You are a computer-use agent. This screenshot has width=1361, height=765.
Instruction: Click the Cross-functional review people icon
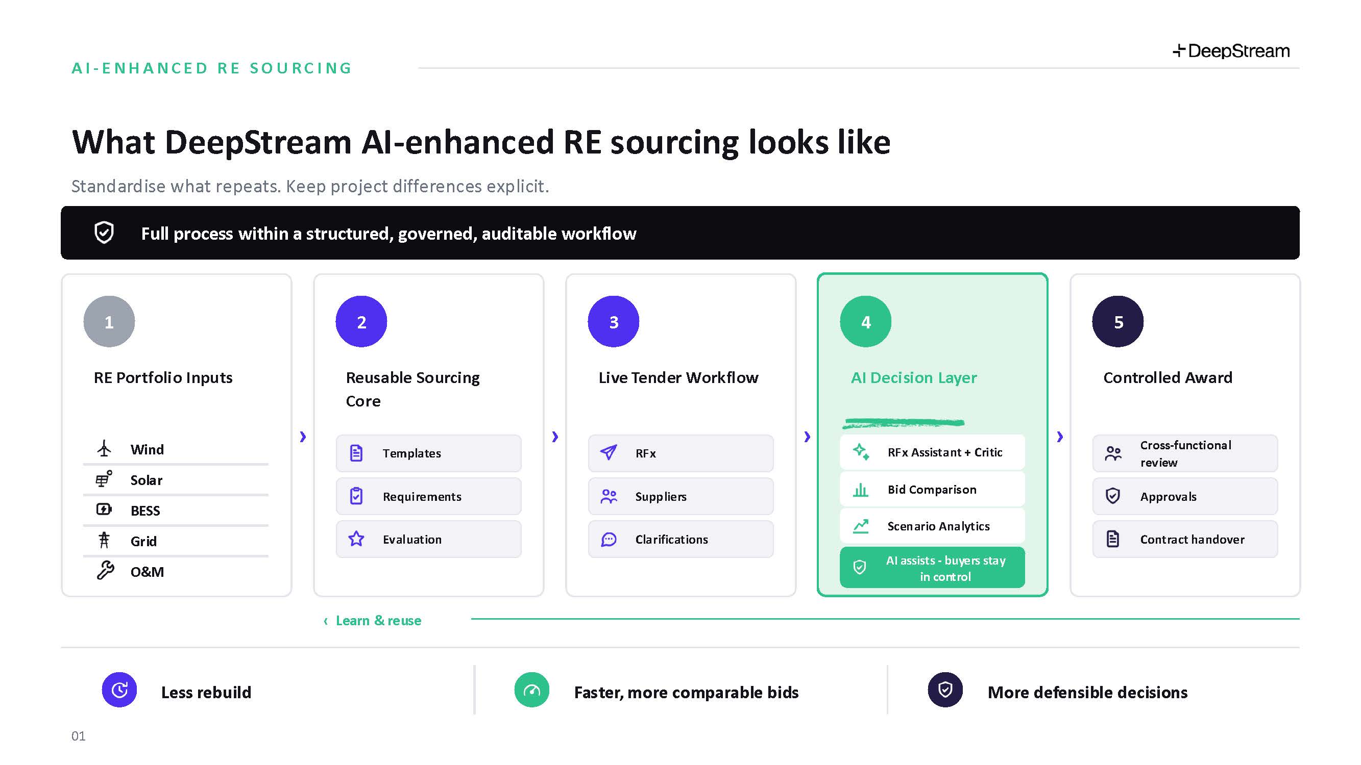1113,453
